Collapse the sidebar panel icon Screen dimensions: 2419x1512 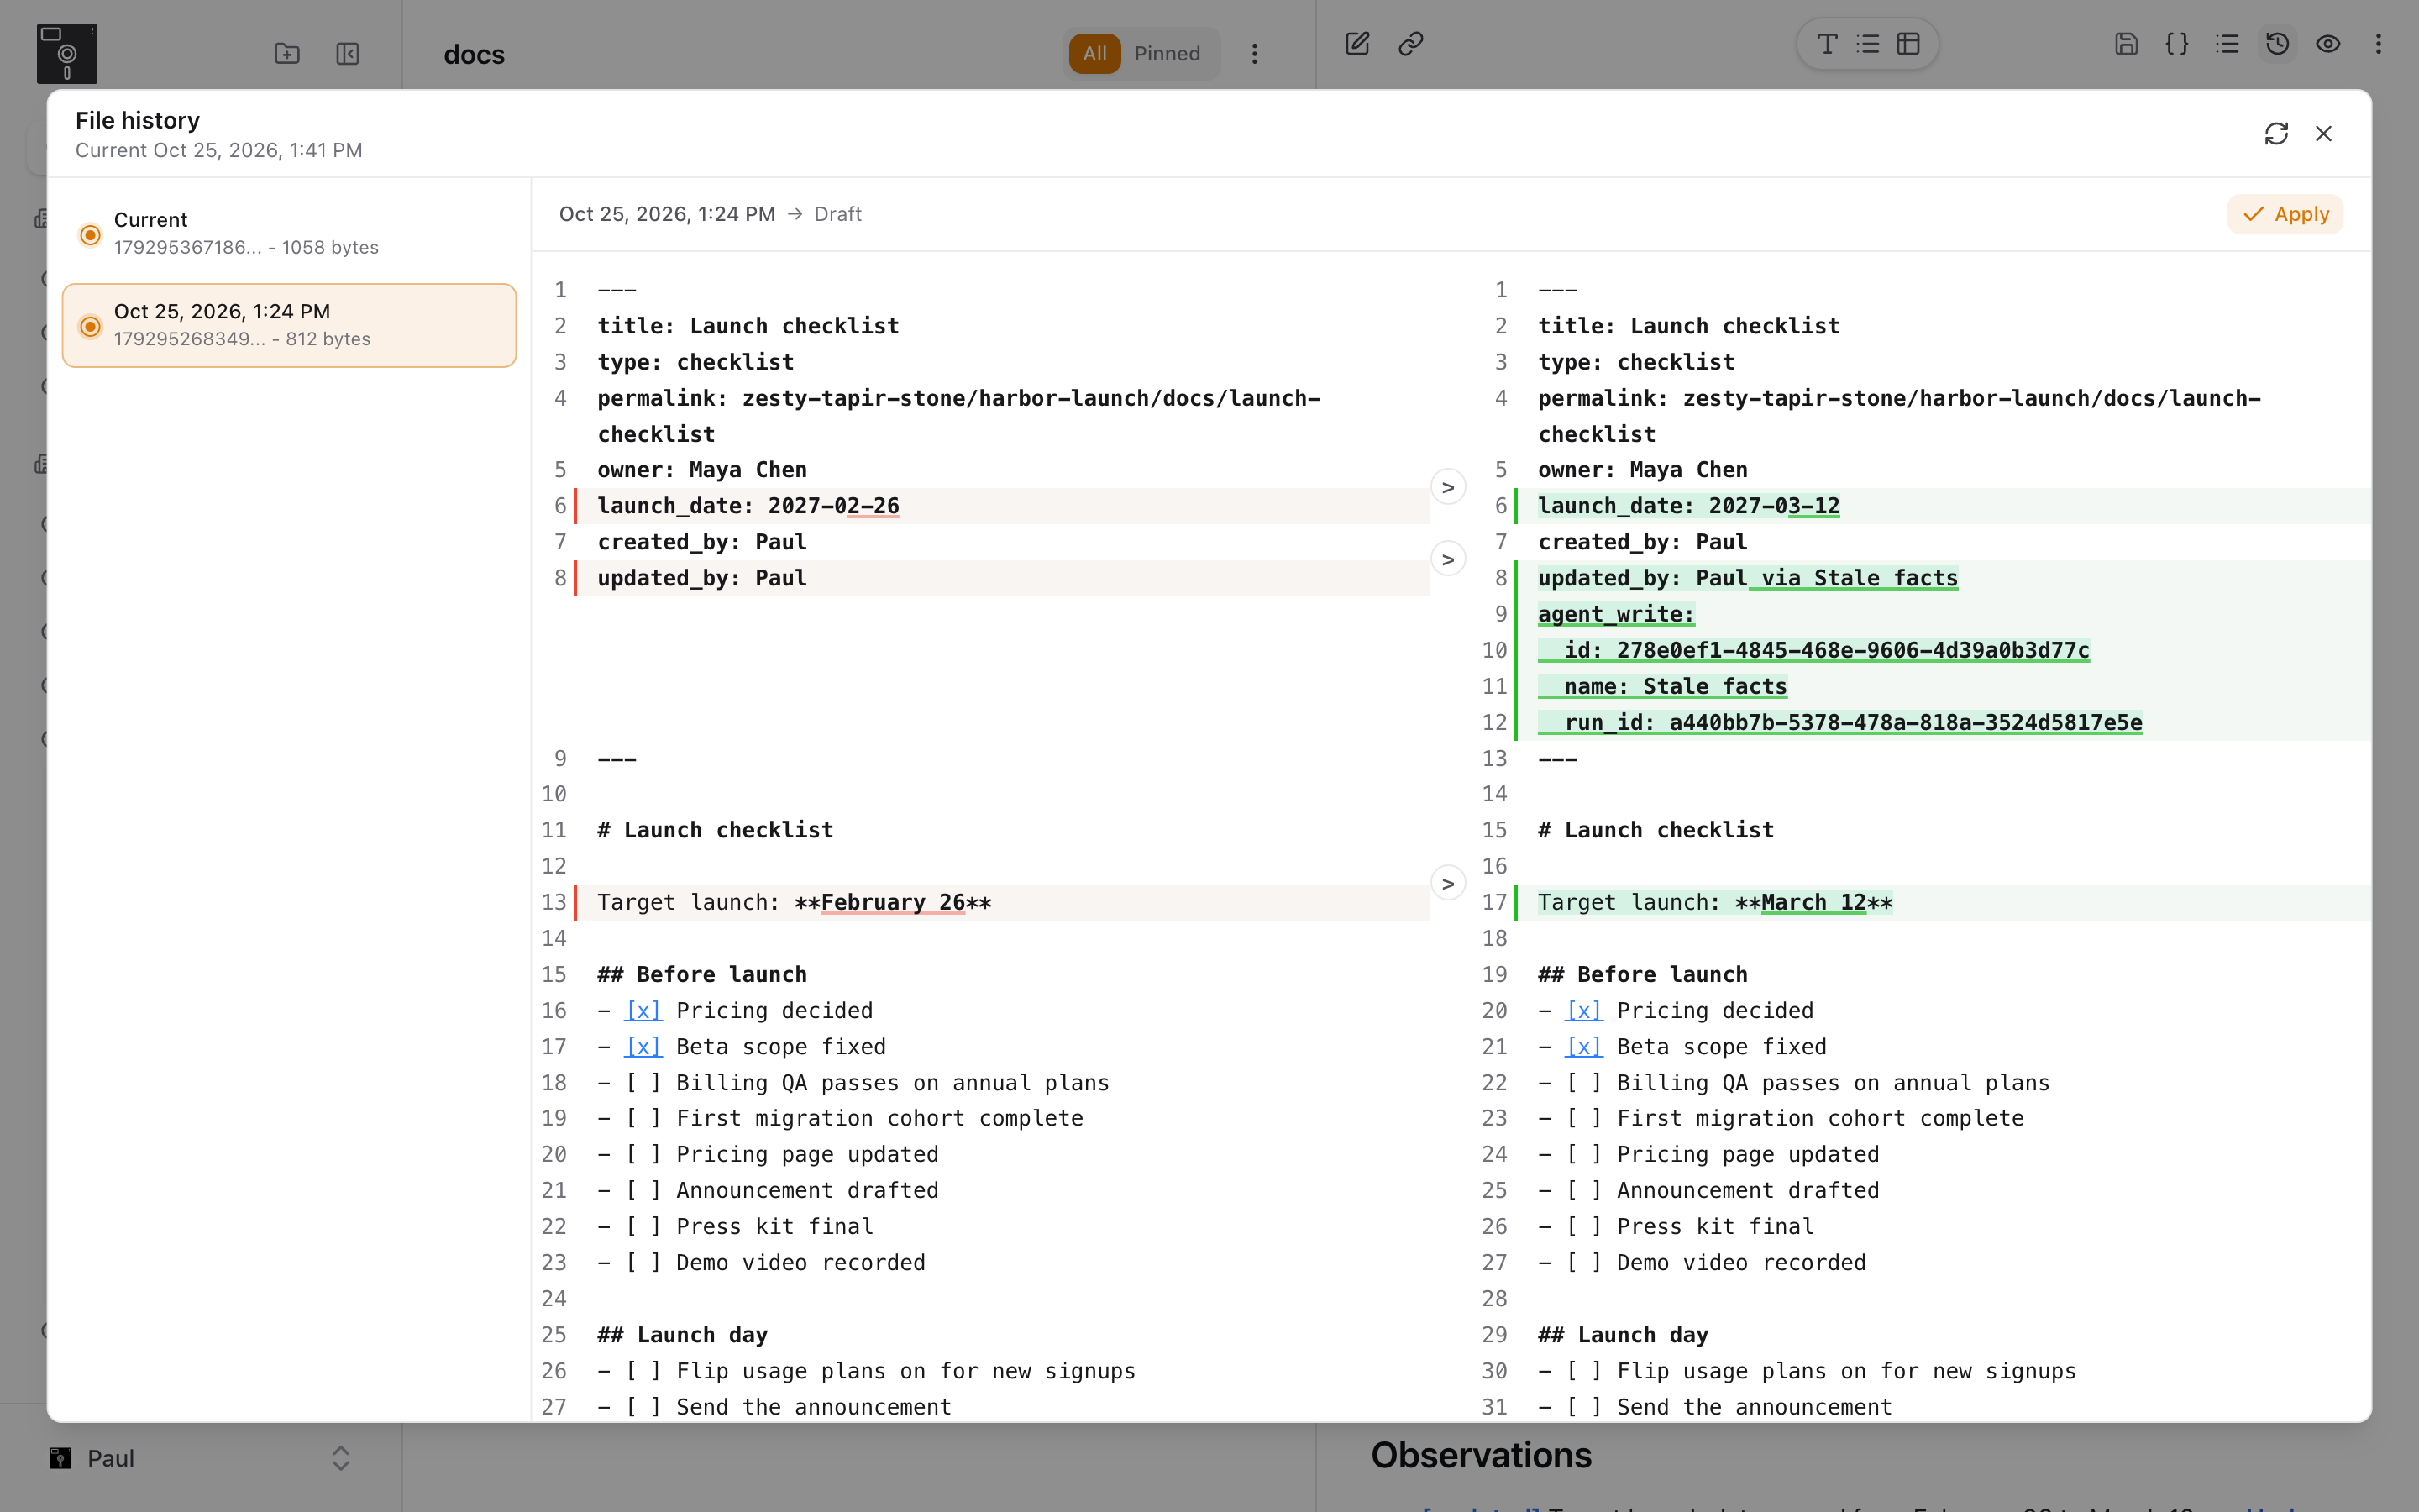coord(348,53)
